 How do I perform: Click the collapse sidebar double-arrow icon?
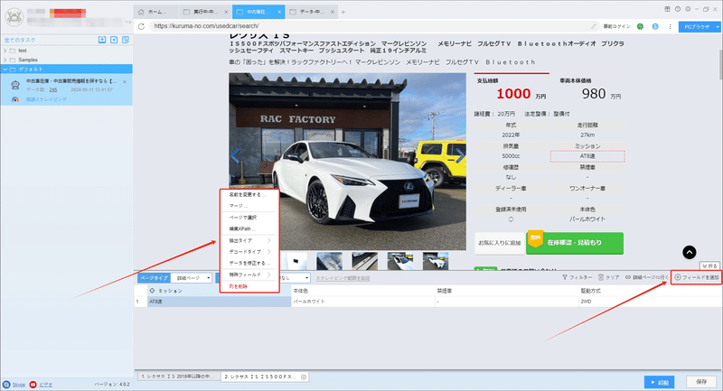click(x=127, y=22)
